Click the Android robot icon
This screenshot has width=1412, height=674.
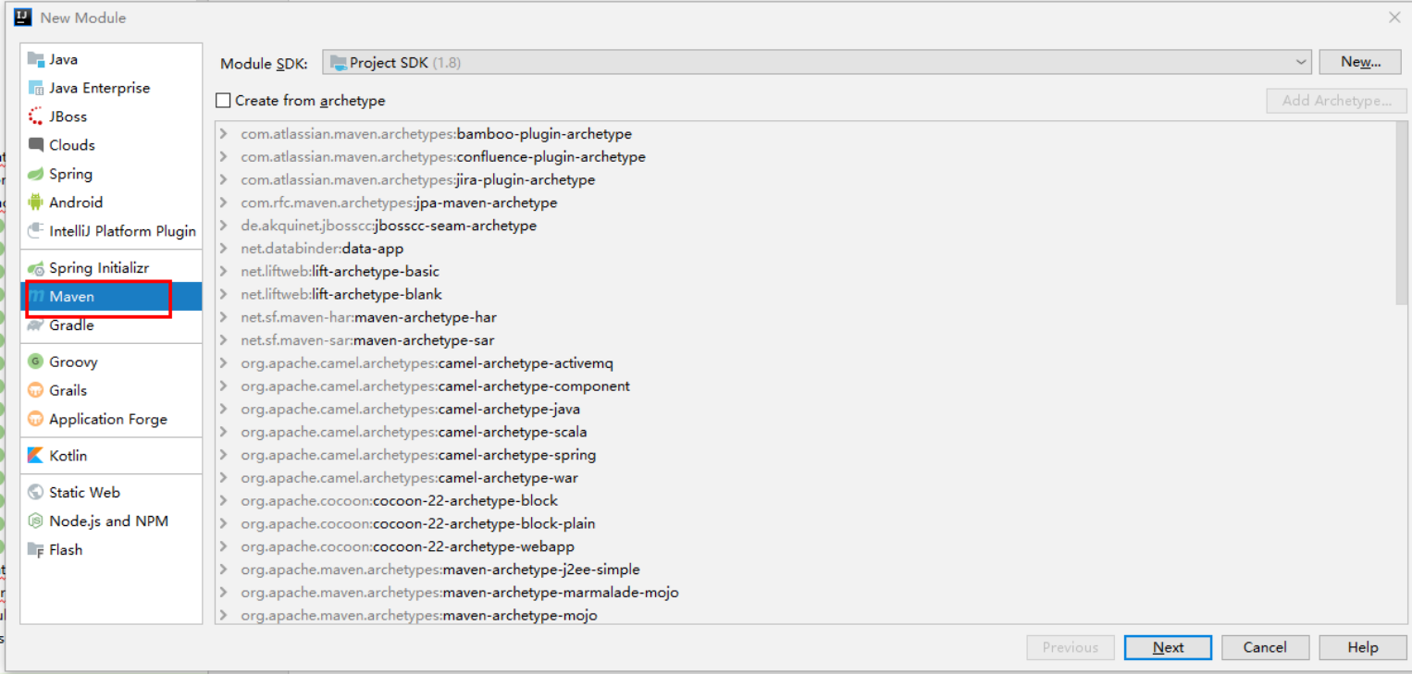[x=36, y=202]
